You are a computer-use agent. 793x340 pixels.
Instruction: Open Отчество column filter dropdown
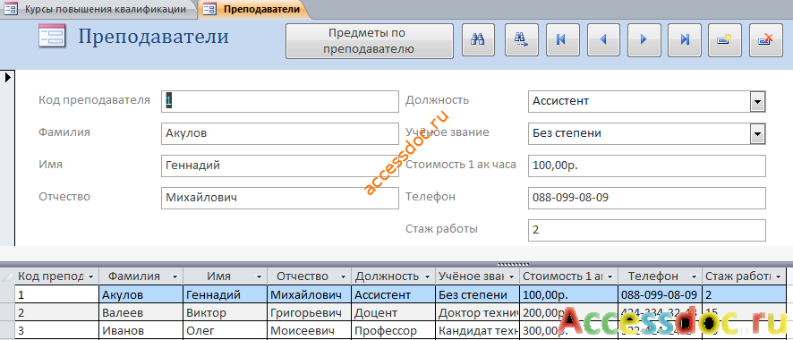click(343, 276)
